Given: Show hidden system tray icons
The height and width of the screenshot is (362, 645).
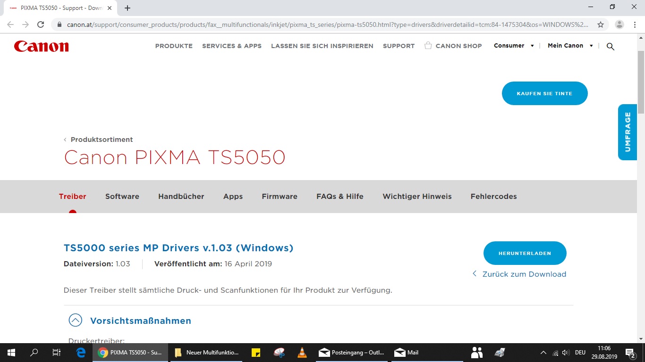Looking at the screenshot, I should click(x=543, y=353).
